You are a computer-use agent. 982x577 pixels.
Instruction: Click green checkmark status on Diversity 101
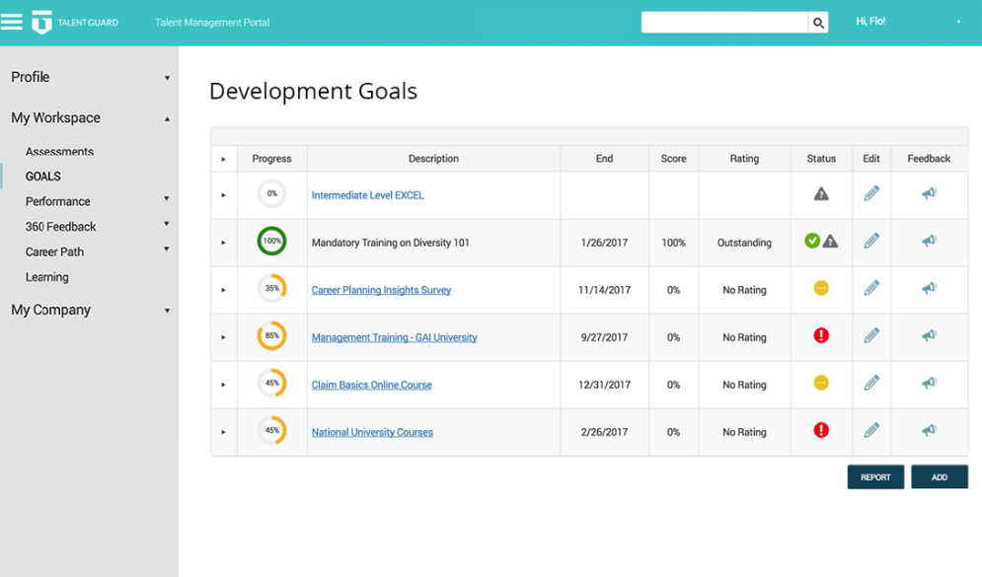coord(812,241)
